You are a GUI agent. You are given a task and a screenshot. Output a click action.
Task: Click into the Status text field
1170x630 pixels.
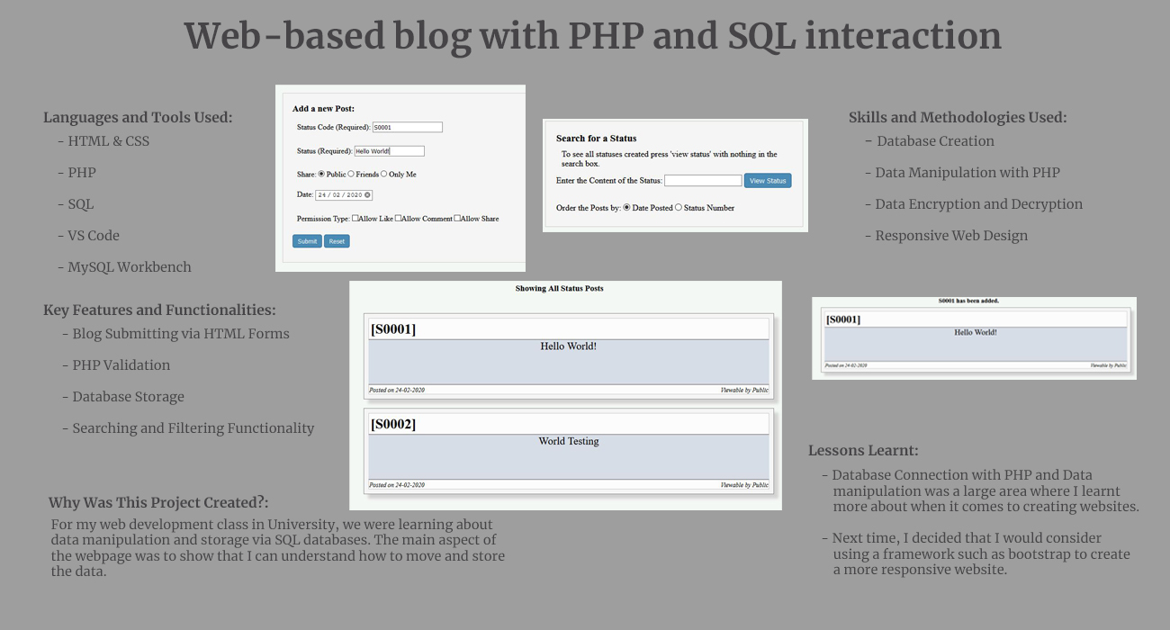[389, 151]
